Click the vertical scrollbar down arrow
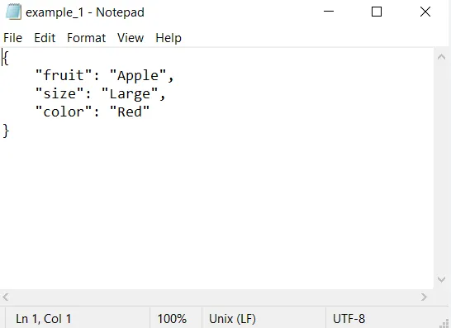 pyautogui.click(x=442, y=279)
